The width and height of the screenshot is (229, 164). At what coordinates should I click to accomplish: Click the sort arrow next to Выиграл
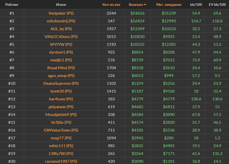click(x=145, y=5)
